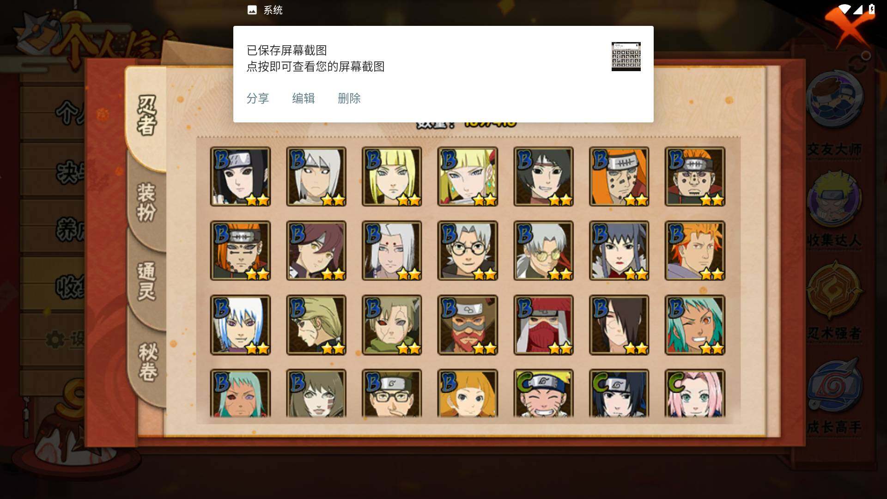
Task: Select C-rank Sasuke ninja portrait
Action: 619,393
